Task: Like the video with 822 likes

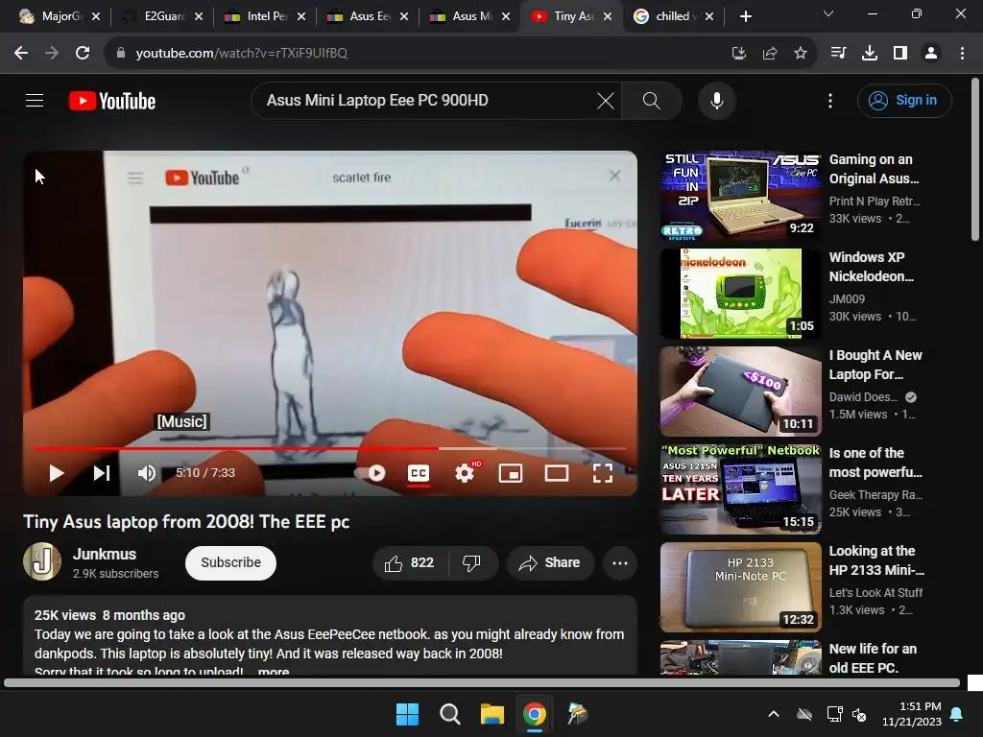Action: pyautogui.click(x=409, y=562)
